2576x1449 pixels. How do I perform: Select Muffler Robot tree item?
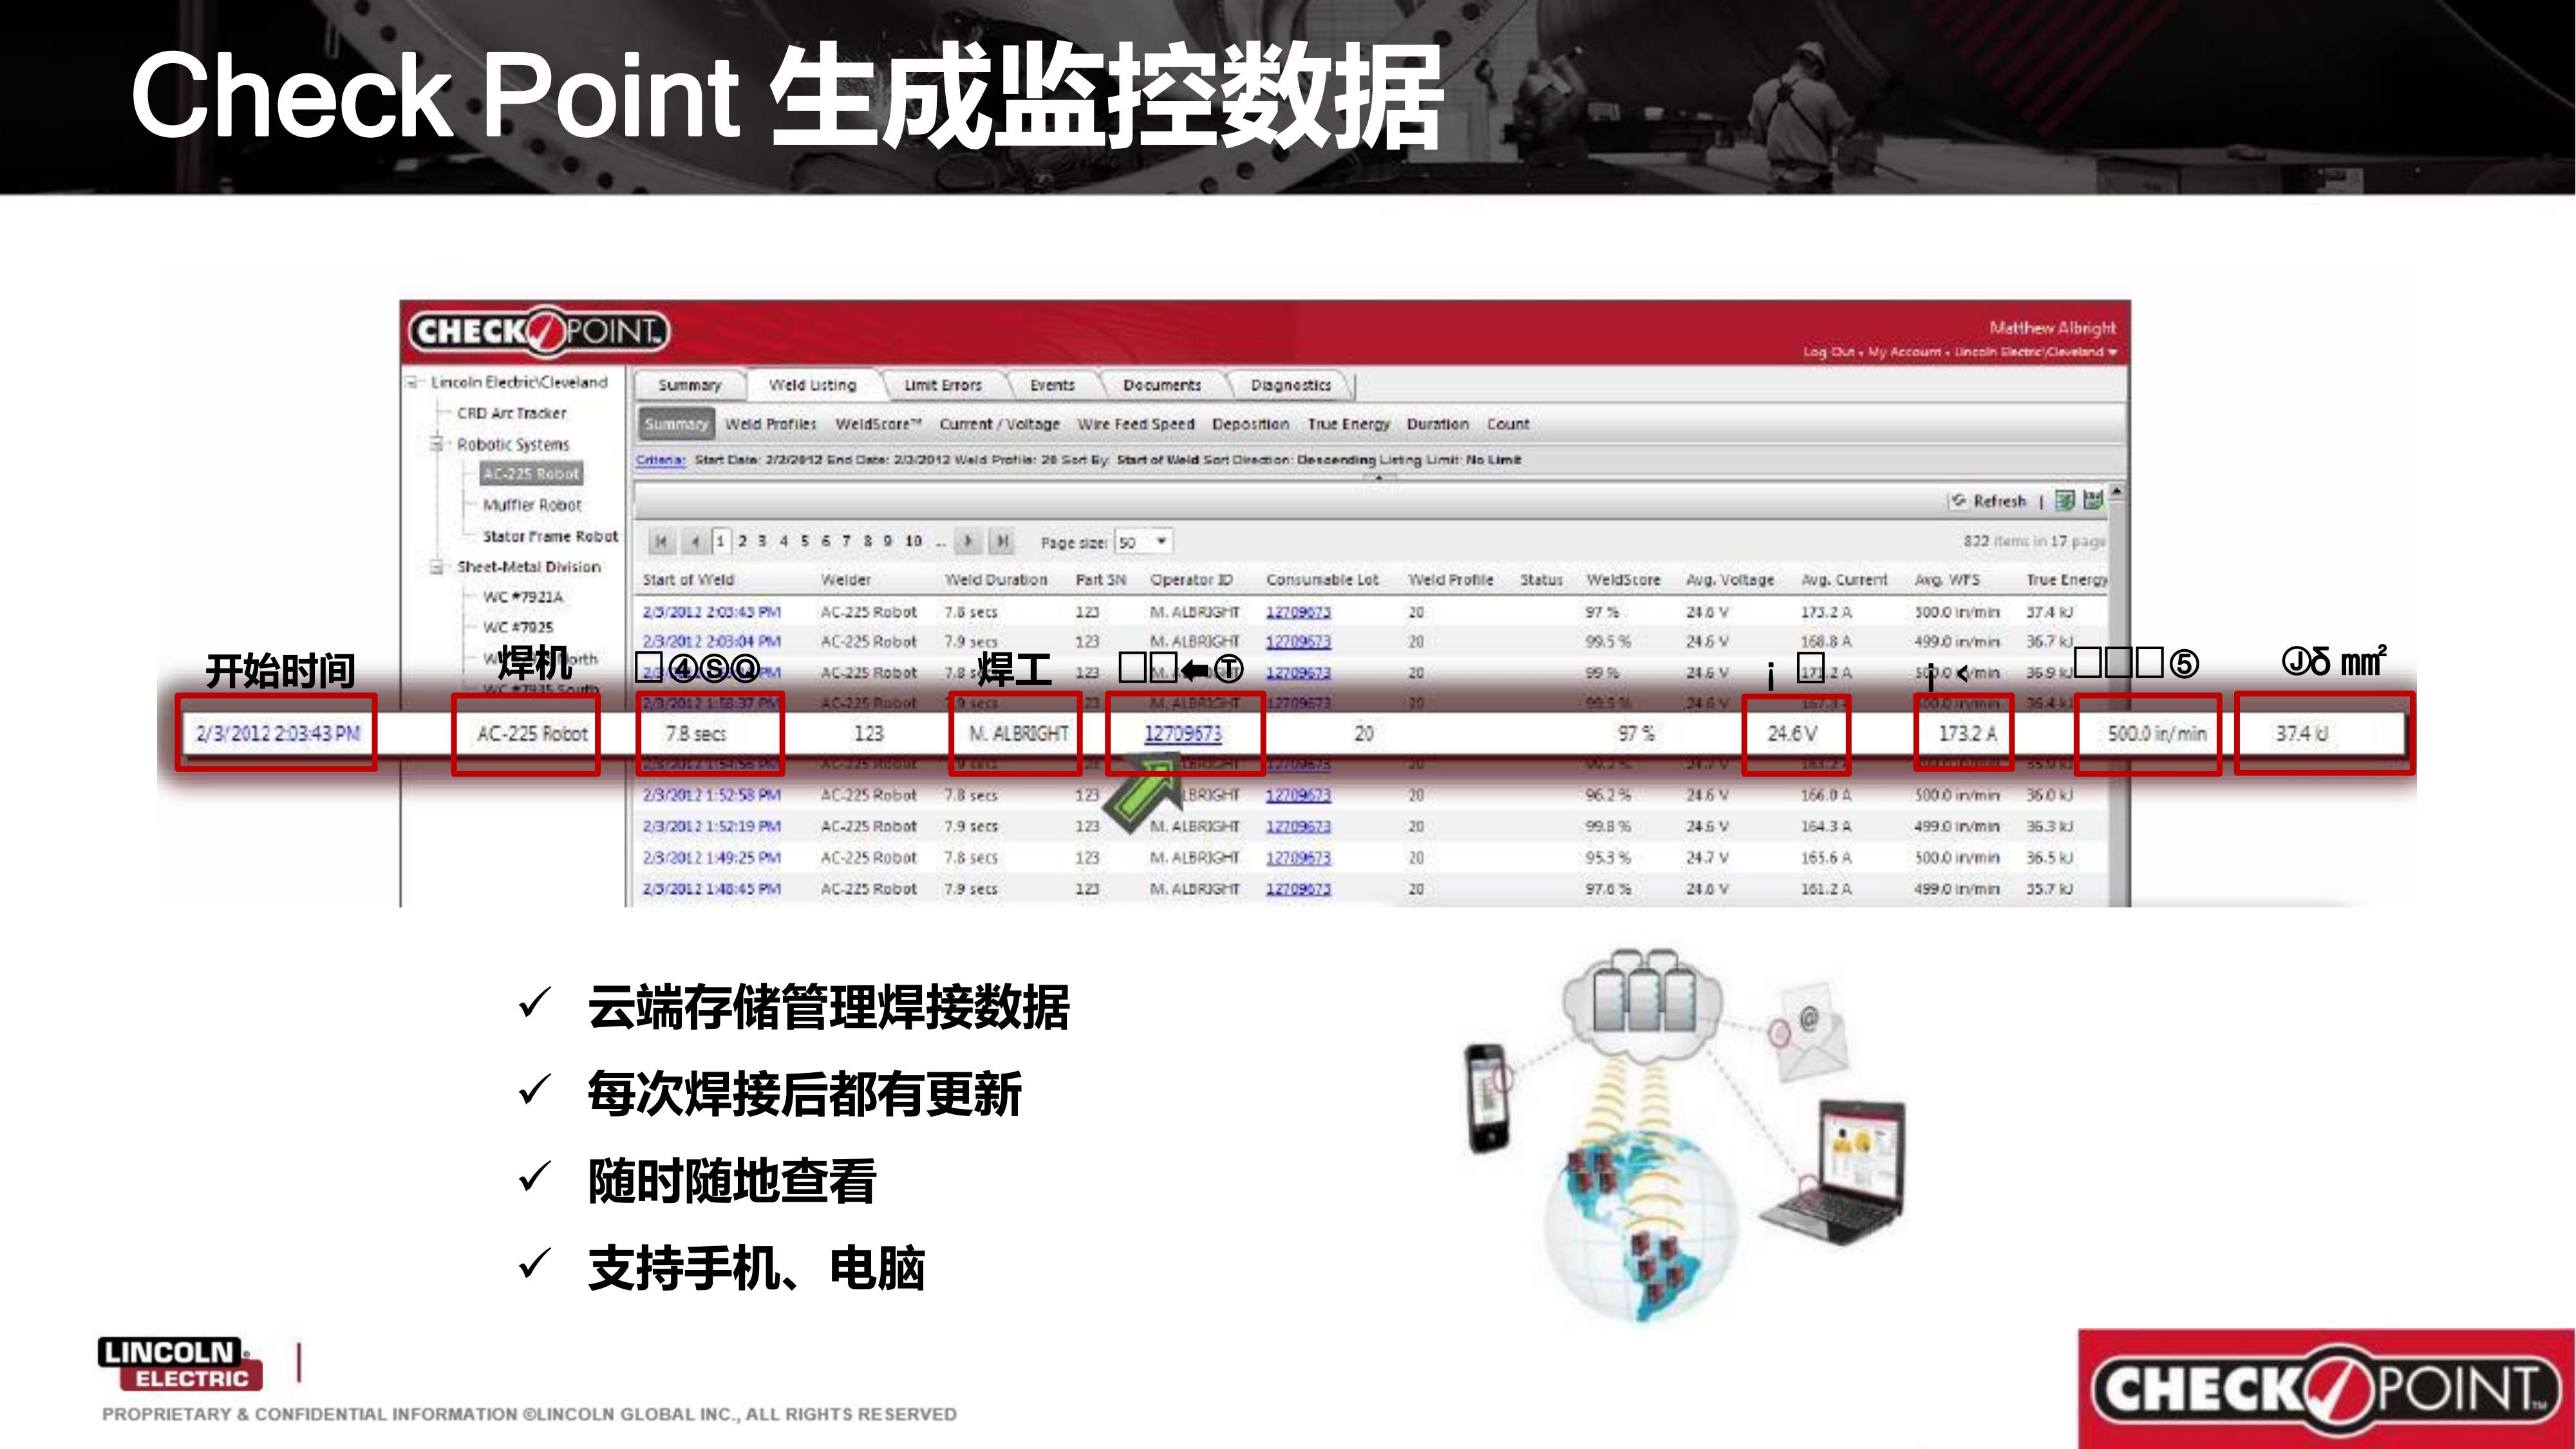pos(532,505)
